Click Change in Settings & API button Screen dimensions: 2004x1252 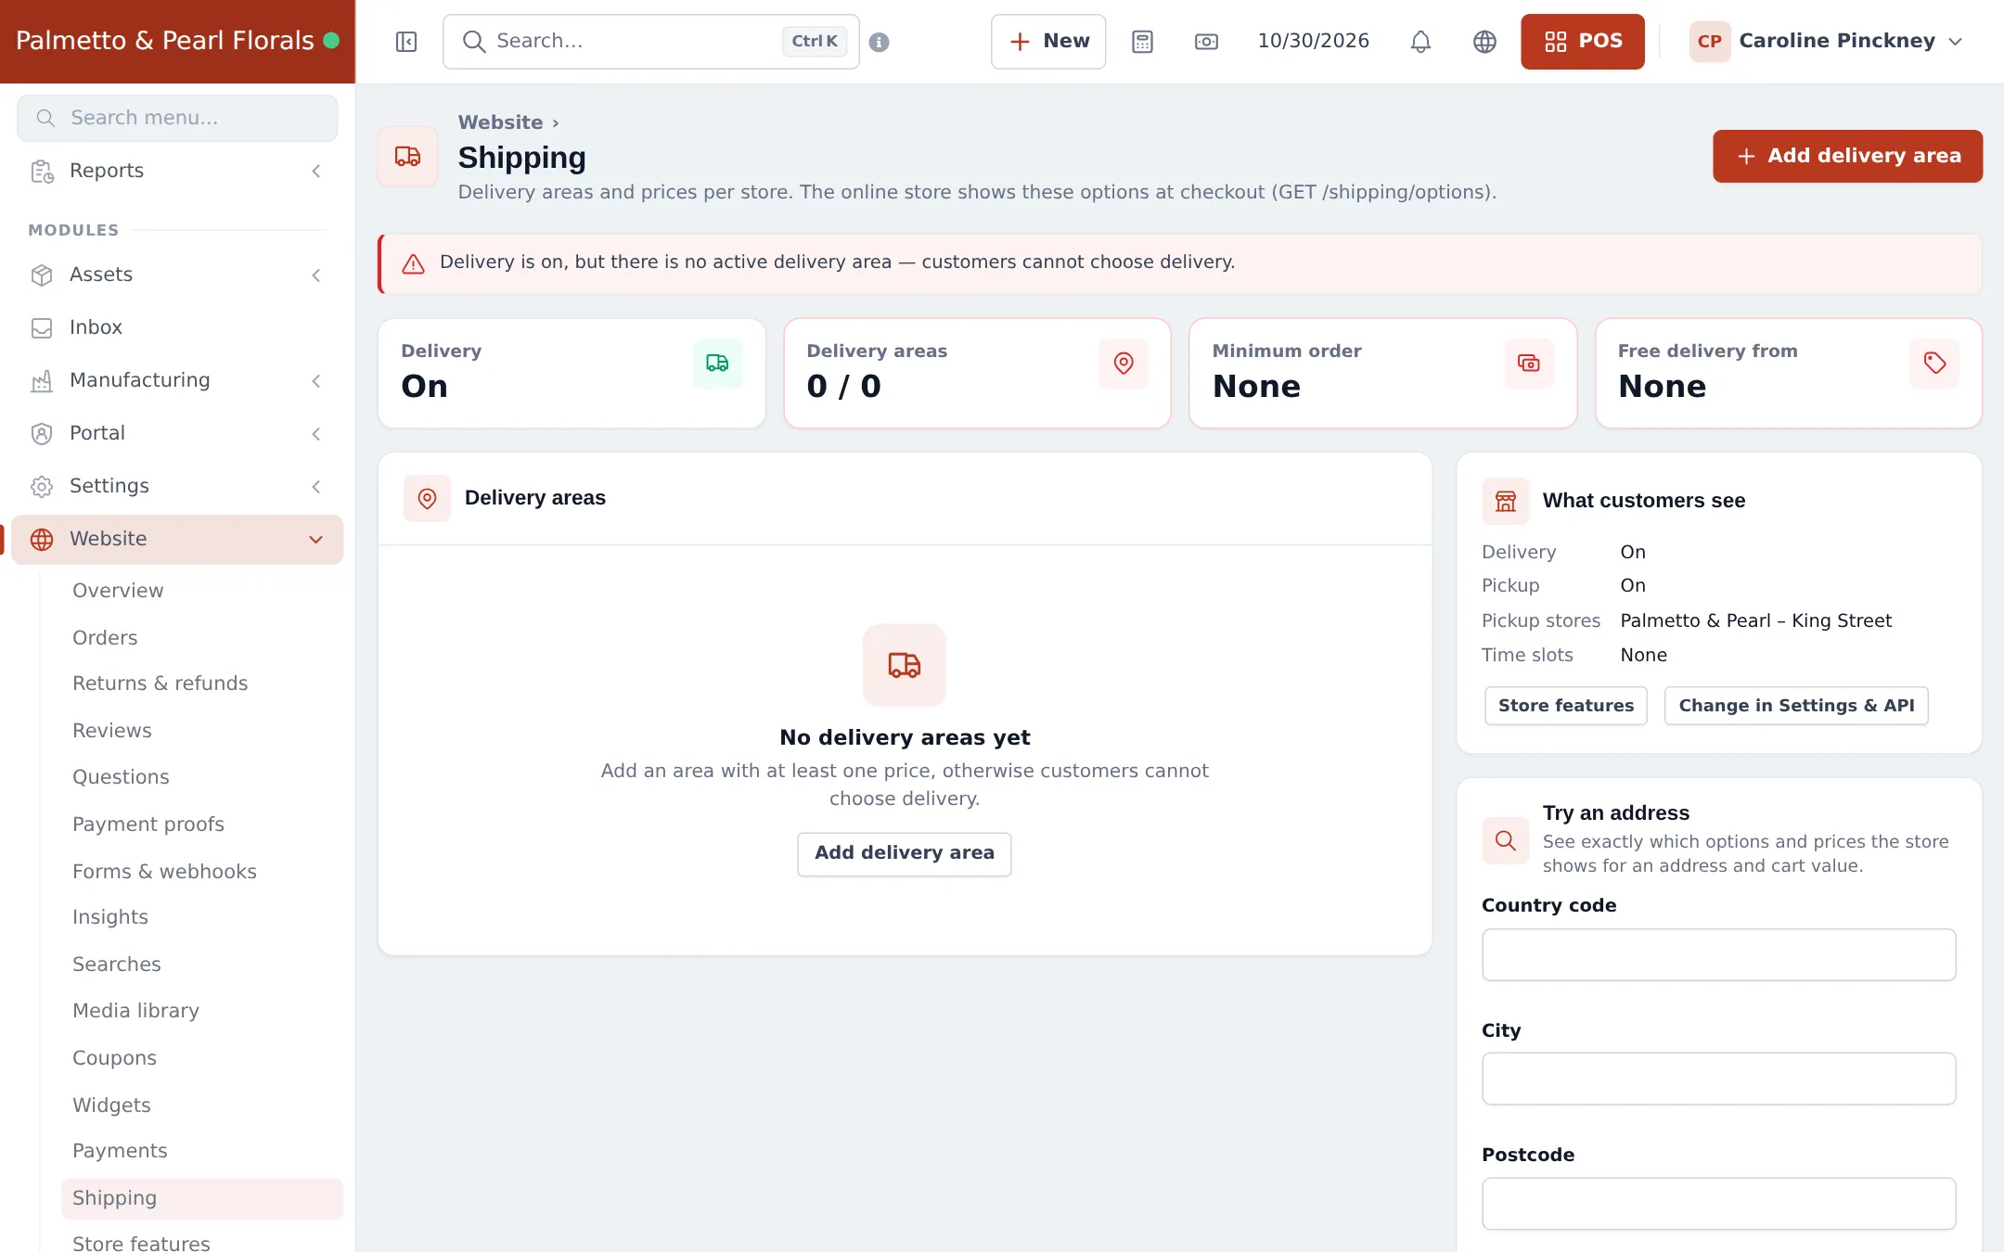1796,706
